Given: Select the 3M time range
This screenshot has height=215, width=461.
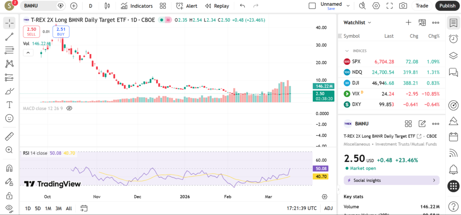Looking at the screenshot, I should [59, 208].
